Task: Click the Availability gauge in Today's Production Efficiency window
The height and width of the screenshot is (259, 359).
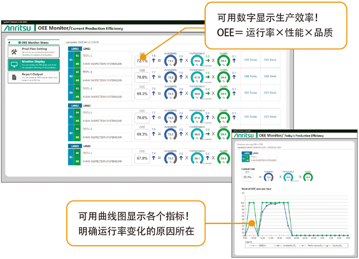Action: click(269, 177)
